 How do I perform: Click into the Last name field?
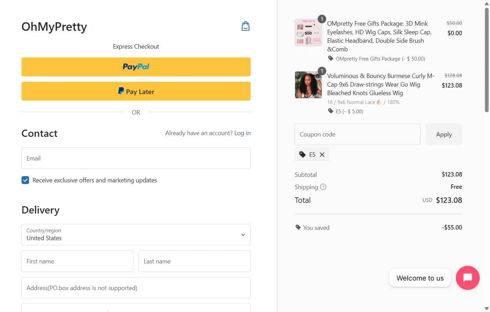(x=195, y=261)
